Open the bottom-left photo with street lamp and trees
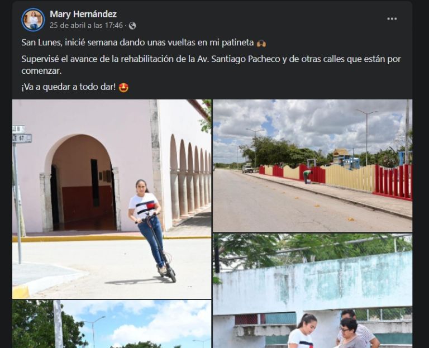The image size is (429, 348). [x=112, y=324]
